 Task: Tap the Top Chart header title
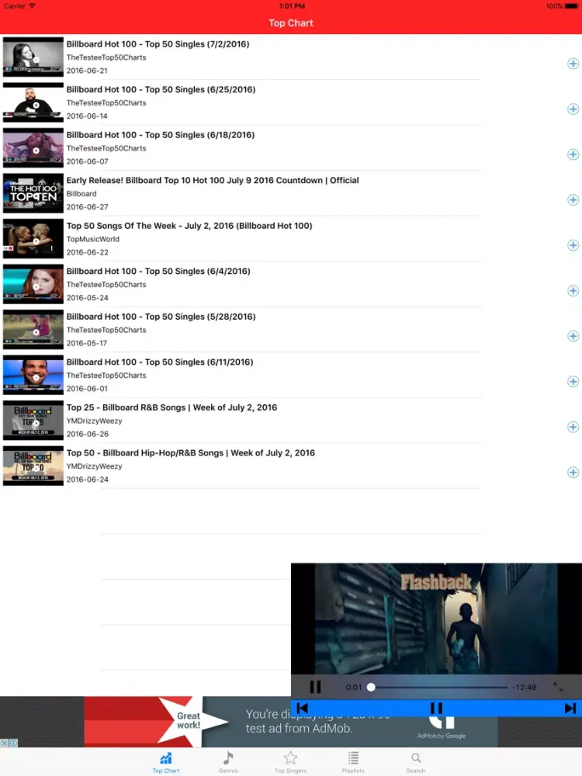point(291,23)
